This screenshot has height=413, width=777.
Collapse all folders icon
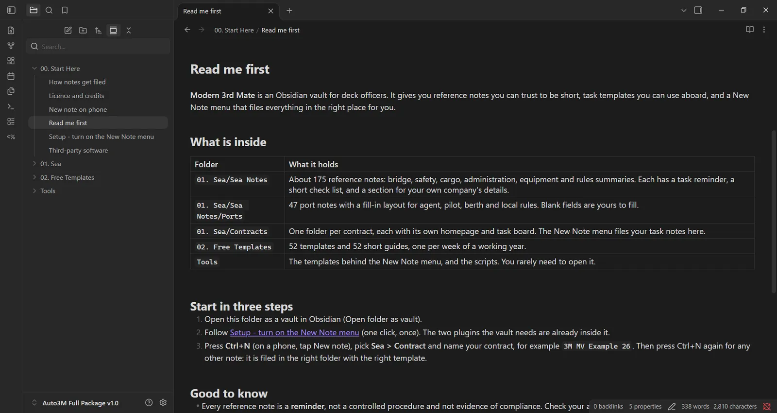pos(129,30)
